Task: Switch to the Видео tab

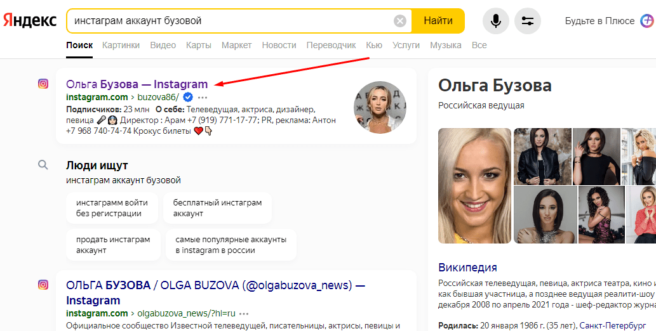Action: coord(163,45)
